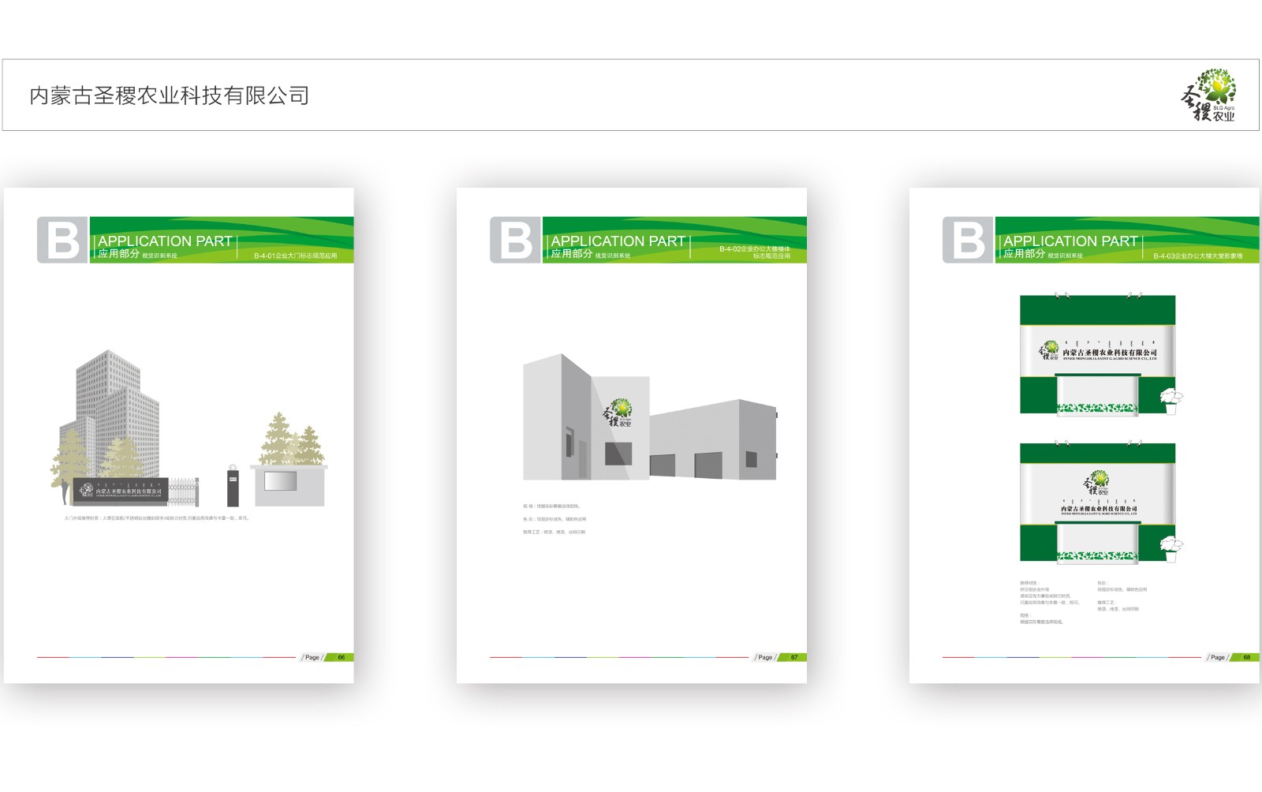Click the green page number 67 tab
1262x792 pixels.
tap(793, 657)
